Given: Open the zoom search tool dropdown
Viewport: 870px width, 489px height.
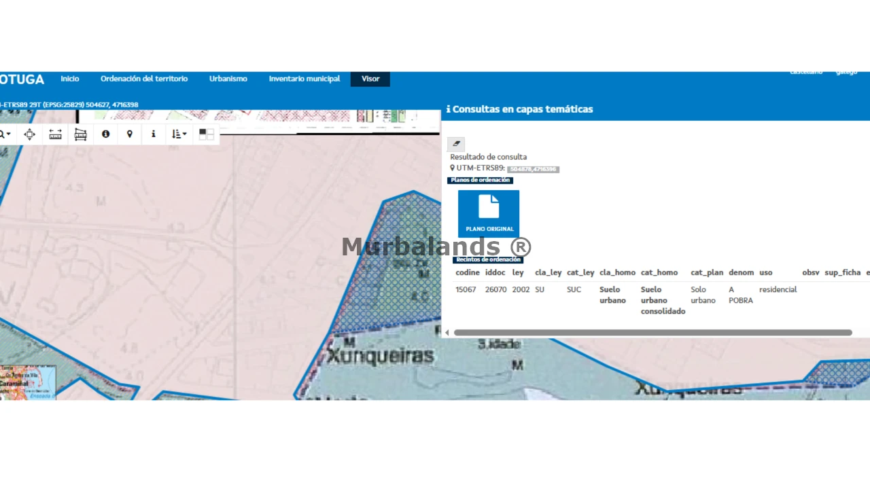Looking at the screenshot, I should pos(4,134).
